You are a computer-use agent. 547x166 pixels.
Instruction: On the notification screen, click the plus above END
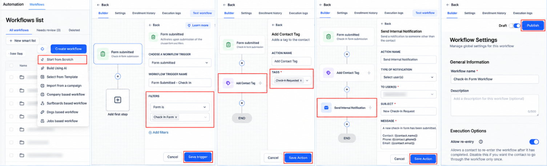347,124
